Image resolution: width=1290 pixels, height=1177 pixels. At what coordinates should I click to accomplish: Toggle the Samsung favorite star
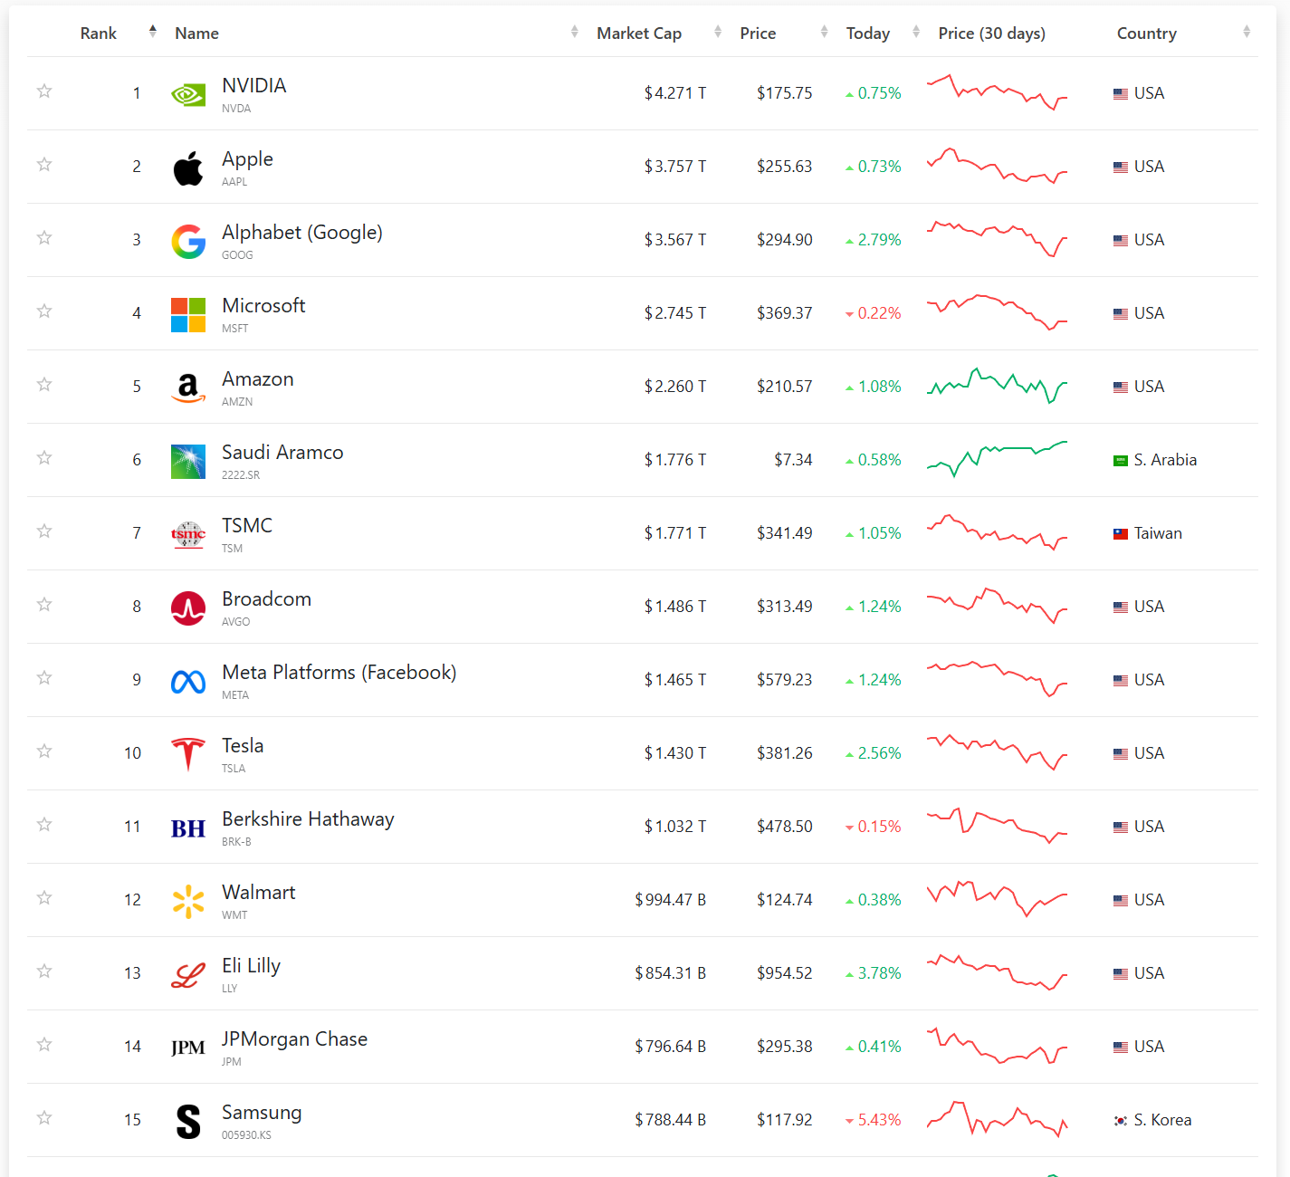44,1117
